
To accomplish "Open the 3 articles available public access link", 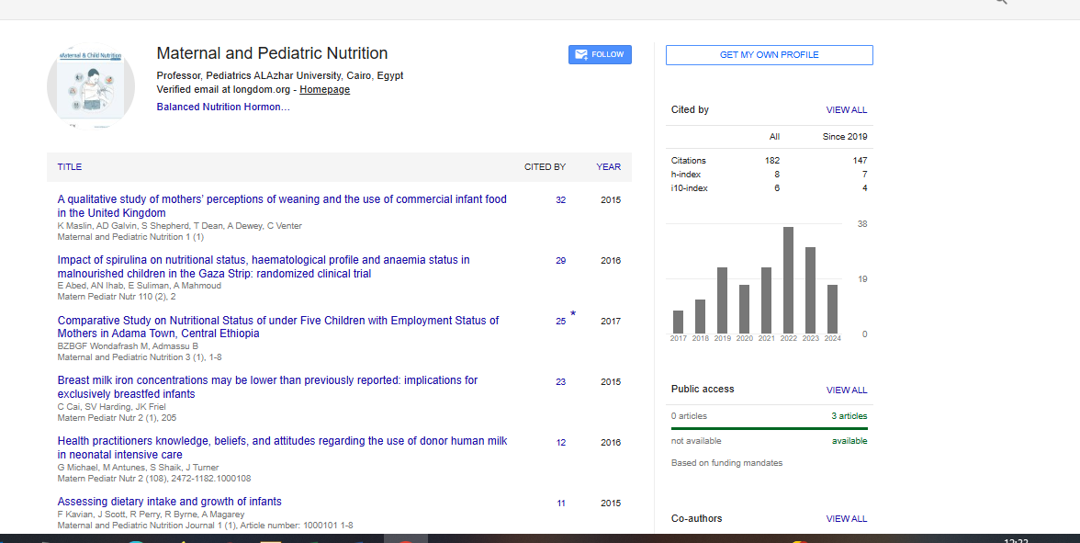I will (849, 416).
